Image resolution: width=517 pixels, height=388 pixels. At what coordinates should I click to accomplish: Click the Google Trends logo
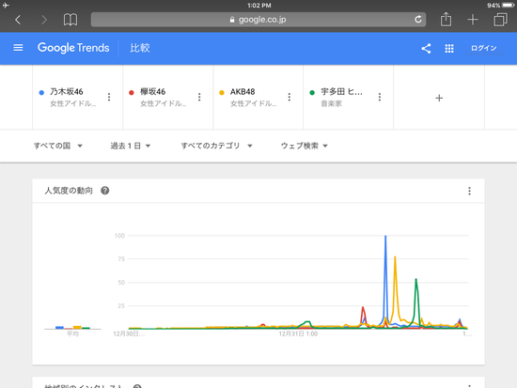point(73,48)
